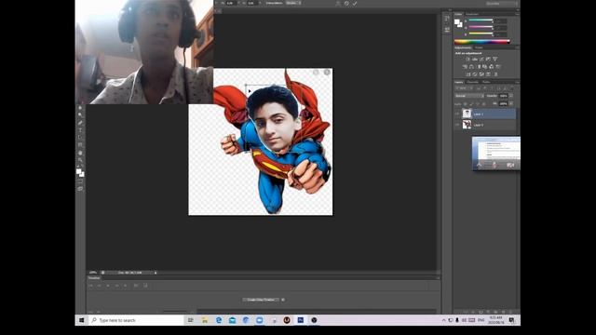Select the Adjustments panel tab
This screenshot has width=596, height=335.
click(463, 47)
